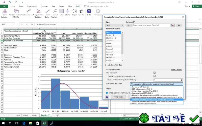Click Sign in link

point(188,6)
